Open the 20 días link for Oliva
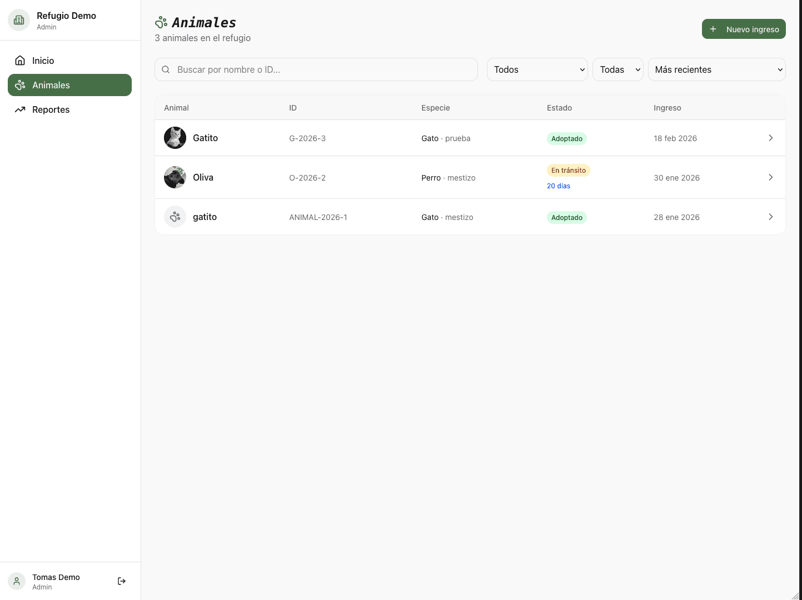This screenshot has height=600, width=802. (559, 186)
